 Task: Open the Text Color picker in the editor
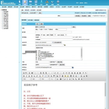(58, 79)
